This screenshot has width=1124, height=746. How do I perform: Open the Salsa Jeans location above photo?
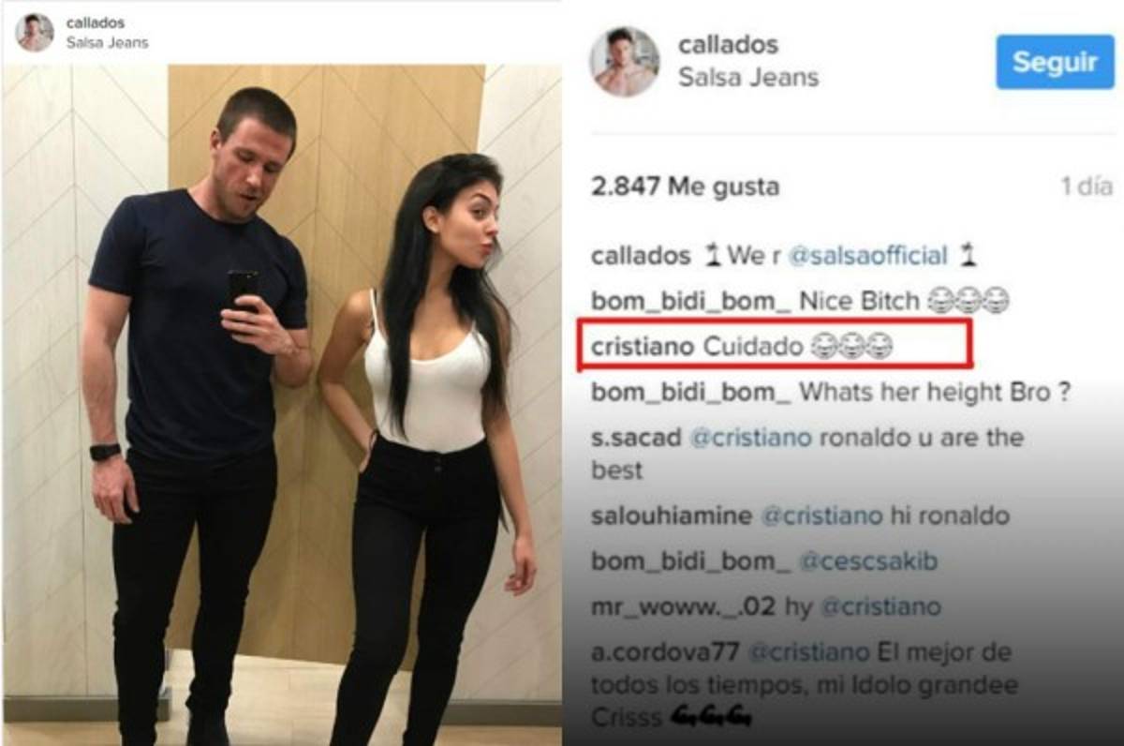[106, 42]
